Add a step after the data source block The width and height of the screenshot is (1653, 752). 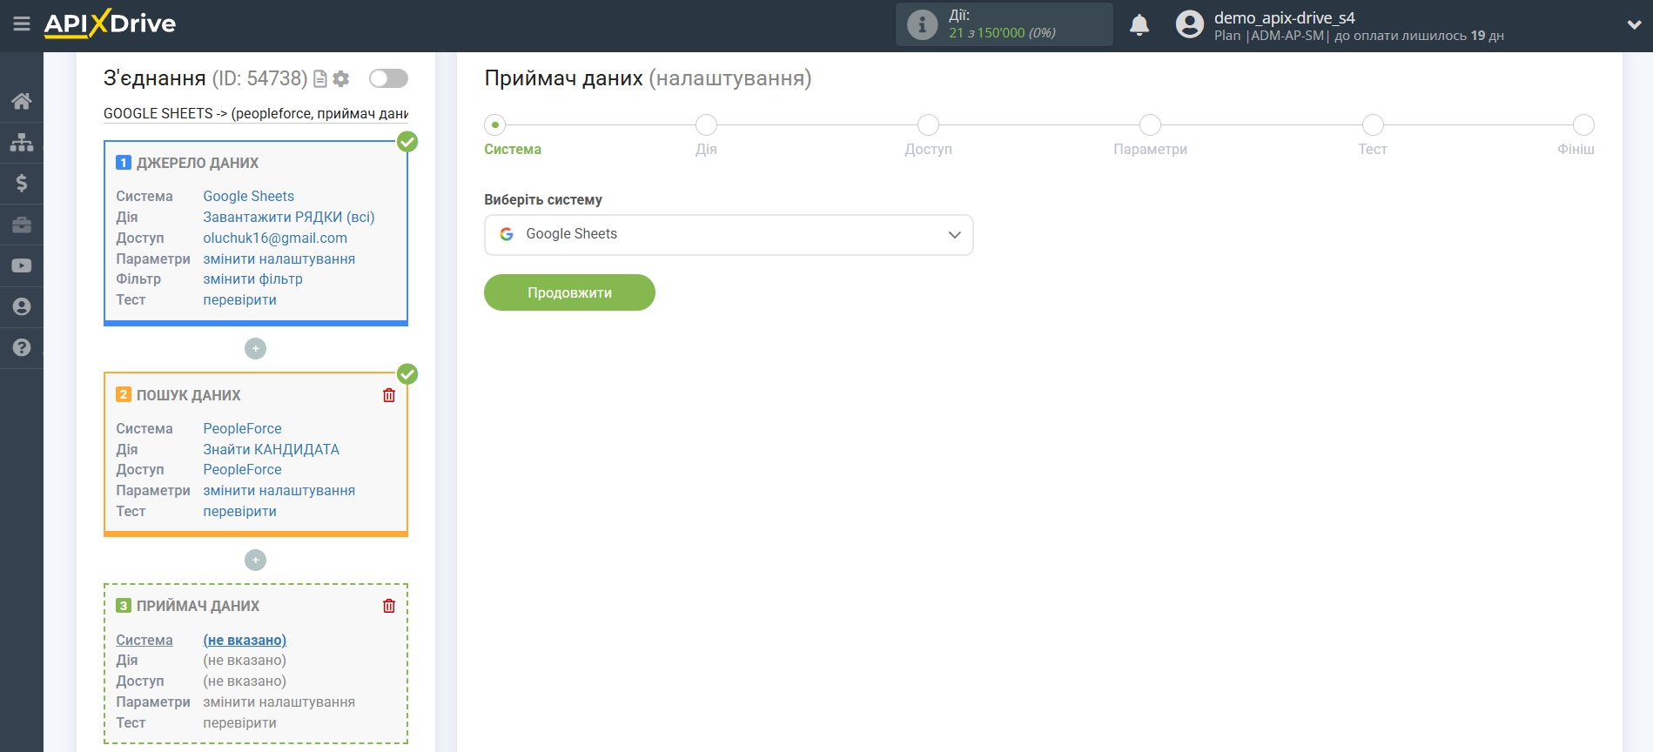255,348
